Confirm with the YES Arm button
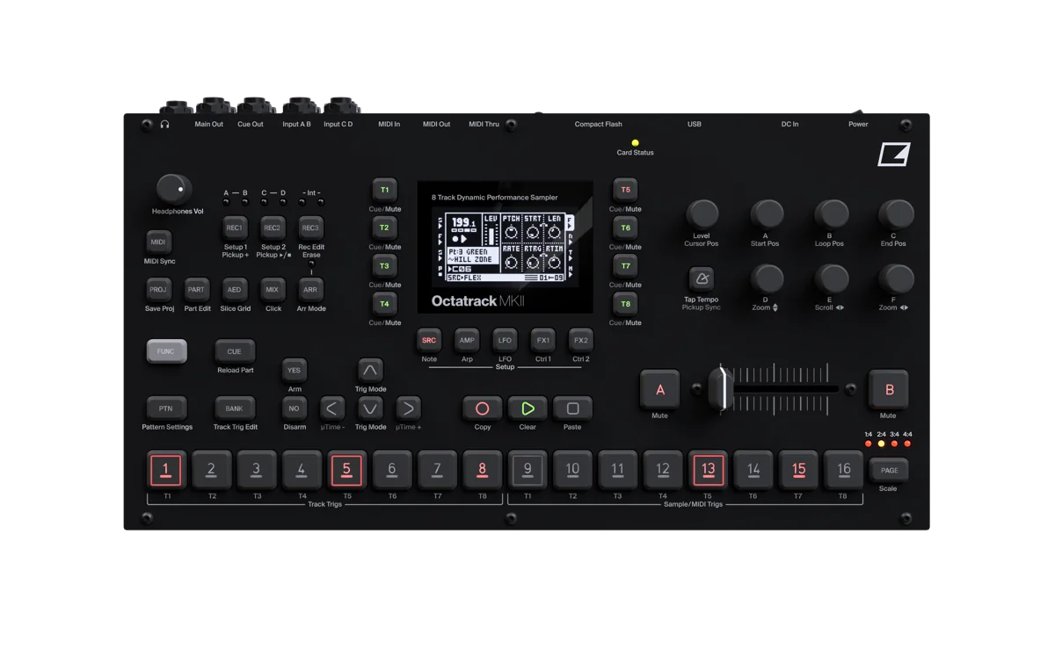The width and height of the screenshot is (1055, 665). (295, 371)
